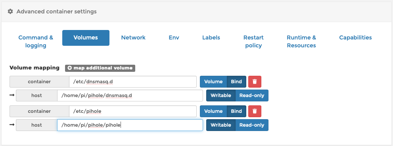The width and height of the screenshot is (393, 146).
Task: Click the /home/pi/pihole/dnsmasq.d host path field
Action: [130, 95]
